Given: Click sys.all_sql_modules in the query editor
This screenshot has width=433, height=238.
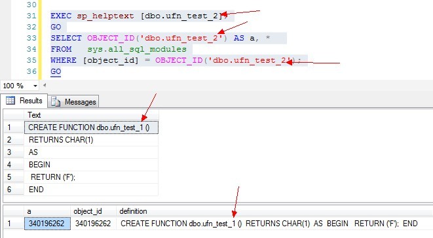Looking at the screenshot, I should [137, 49].
